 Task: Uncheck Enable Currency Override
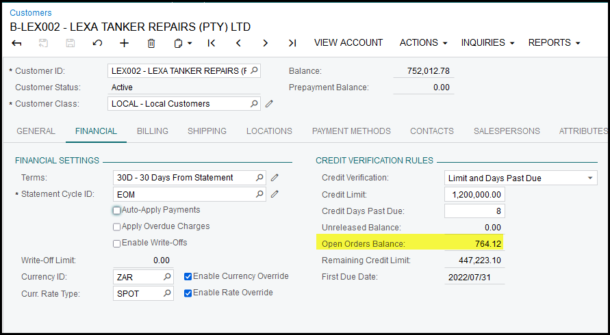(x=188, y=277)
